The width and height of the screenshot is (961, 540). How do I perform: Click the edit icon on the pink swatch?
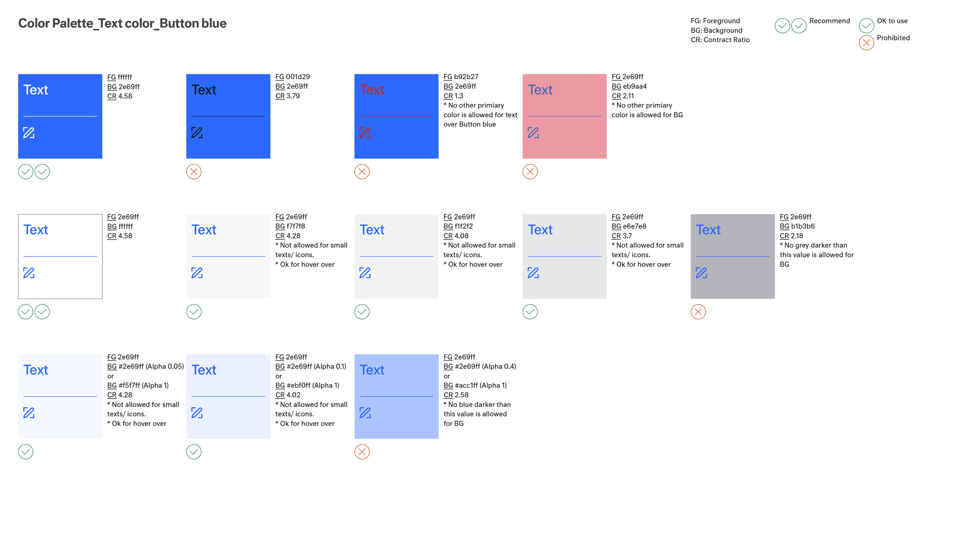point(534,132)
